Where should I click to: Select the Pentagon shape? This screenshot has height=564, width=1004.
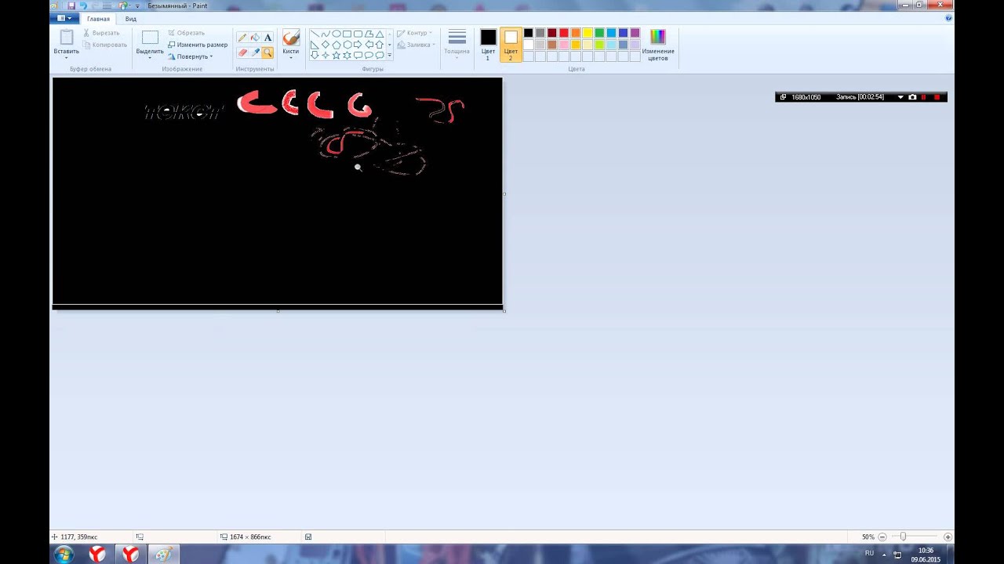(x=336, y=45)
